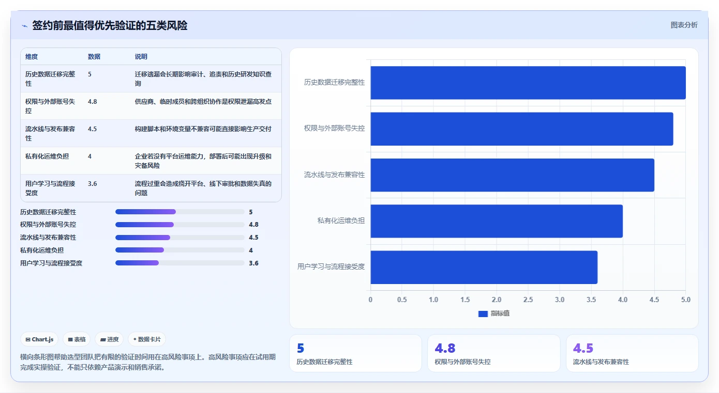This screenshot has width=719, height=393.
Task: Click the lightning icon beside the title
Action: pyautogui.click(x=24, y=25)
